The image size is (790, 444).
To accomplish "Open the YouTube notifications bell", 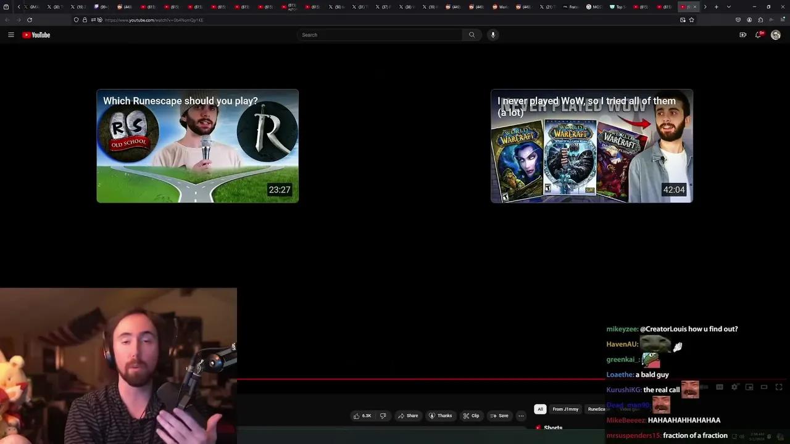I will (x=759, y=35).
